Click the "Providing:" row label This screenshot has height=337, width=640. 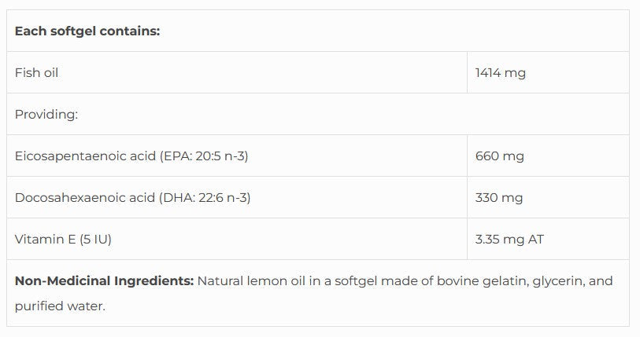coord(46,115)
